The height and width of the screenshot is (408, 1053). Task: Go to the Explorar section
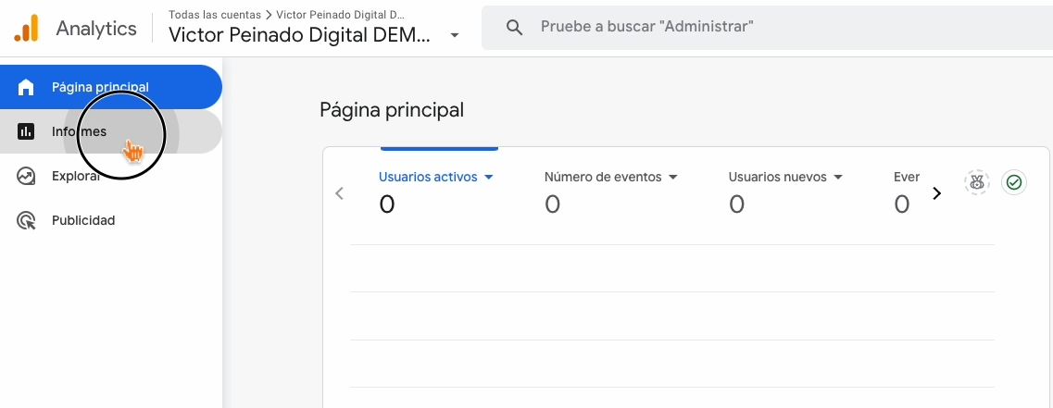tap(76, 176)
